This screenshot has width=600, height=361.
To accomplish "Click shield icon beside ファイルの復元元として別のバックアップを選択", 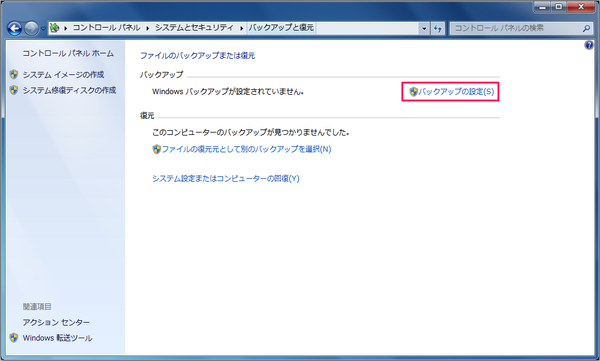I will click(156, 149).
